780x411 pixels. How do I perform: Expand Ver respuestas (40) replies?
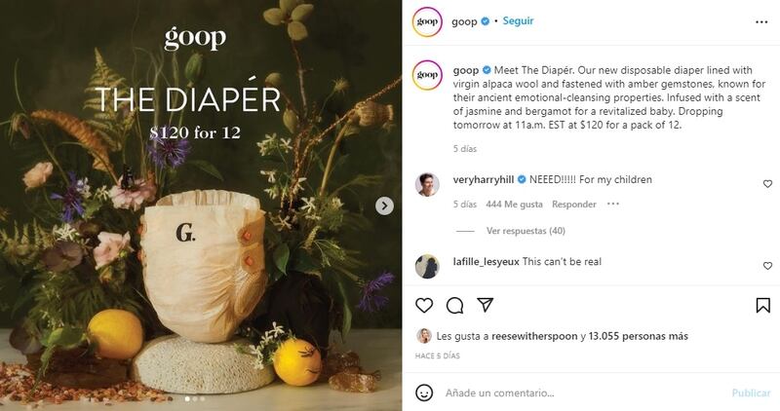click(x=526, y=231)
